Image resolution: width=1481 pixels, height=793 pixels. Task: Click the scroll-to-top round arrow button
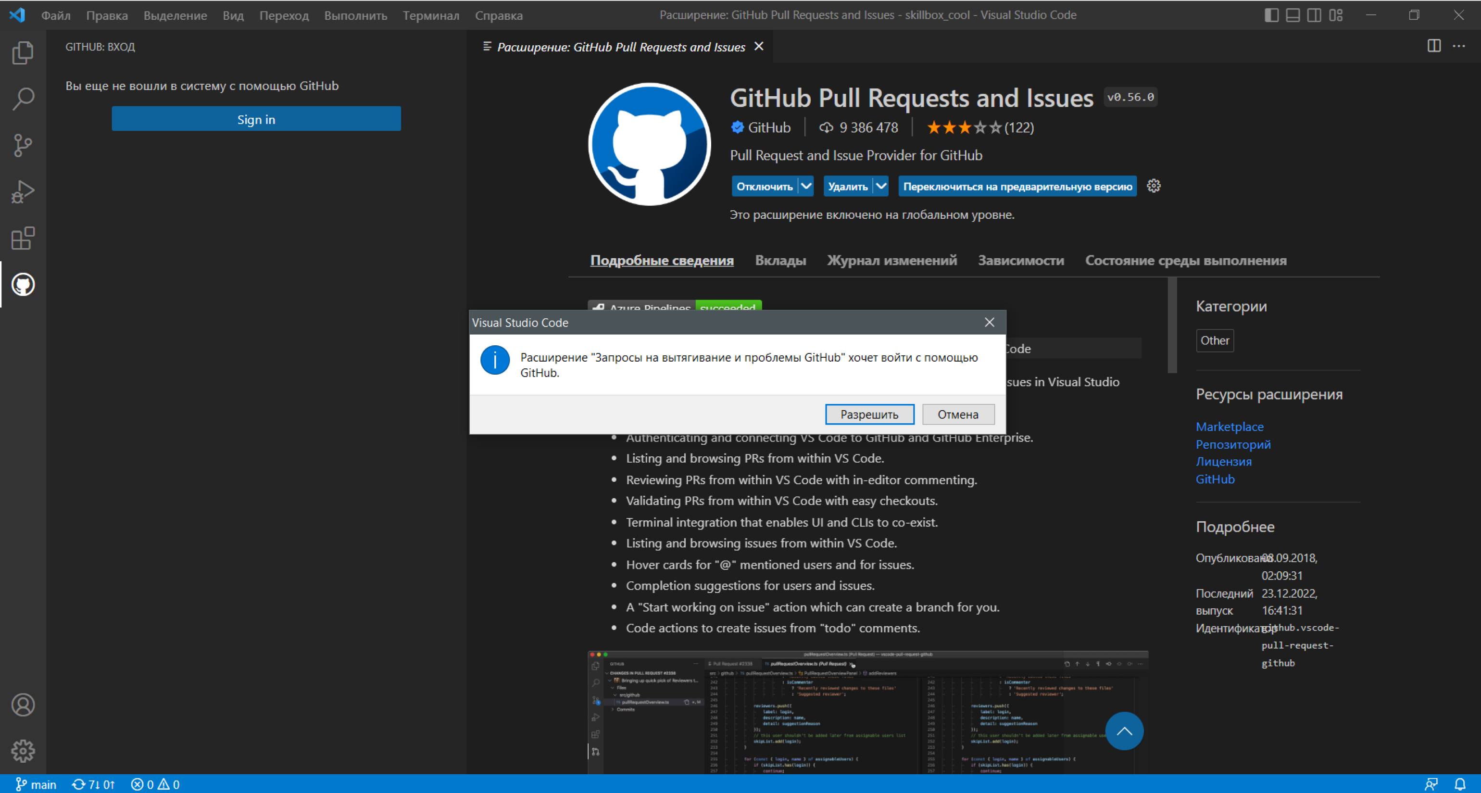point(1124,731)
